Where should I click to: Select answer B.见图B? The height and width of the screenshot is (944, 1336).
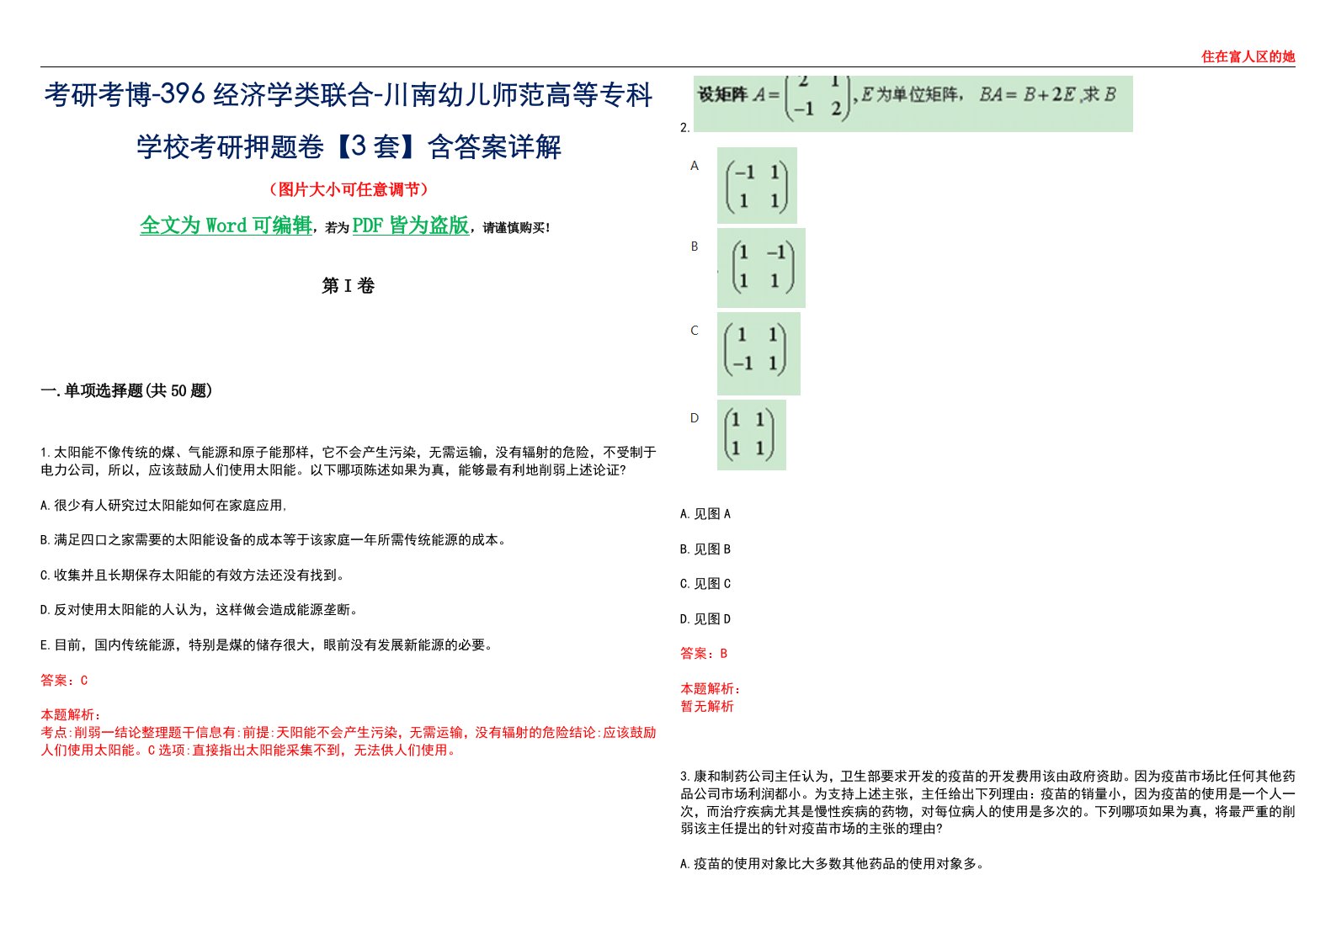[705, 549]
